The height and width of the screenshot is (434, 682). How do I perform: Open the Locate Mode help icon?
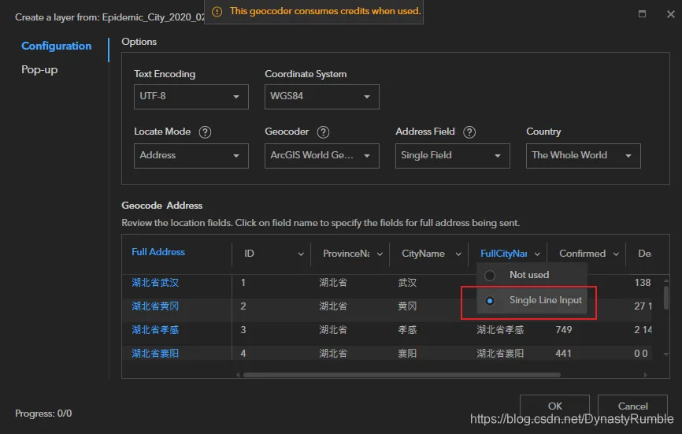205,132
